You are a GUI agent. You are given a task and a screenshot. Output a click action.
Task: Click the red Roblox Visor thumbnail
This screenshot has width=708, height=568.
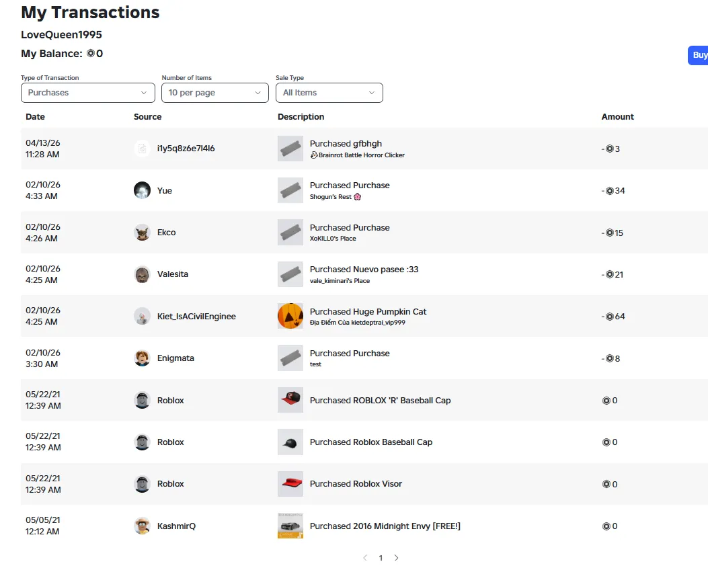point(290,484)
